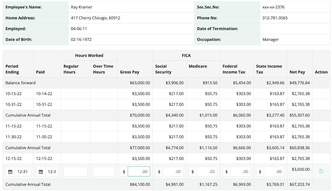Click the Gross Pay amount field
The width and height of the screenshot is (332, 191).
(x=139, y=172)
